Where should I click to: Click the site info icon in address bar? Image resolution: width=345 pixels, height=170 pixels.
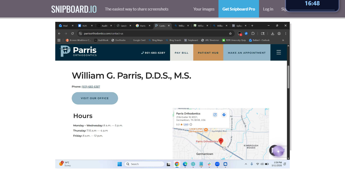point(80,33)
